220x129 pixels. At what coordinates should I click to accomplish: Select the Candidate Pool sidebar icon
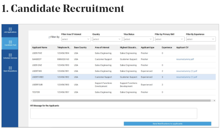tap(10, 42)
